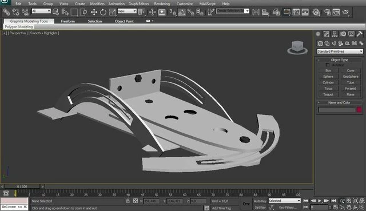The image size is (366, 211).
Task: Click the ViewCube in viewport
Action: (x=297, y=47)
